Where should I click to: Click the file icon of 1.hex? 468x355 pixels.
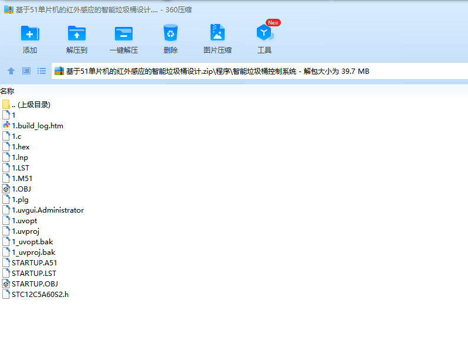pos(6,147)
